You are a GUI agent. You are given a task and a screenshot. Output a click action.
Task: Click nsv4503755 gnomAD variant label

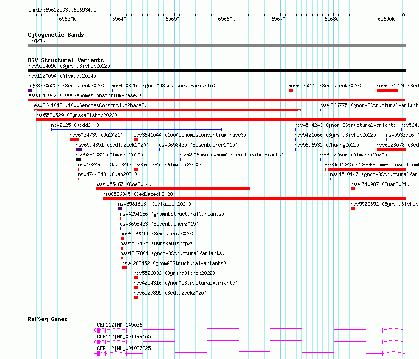tap(163, 86)
